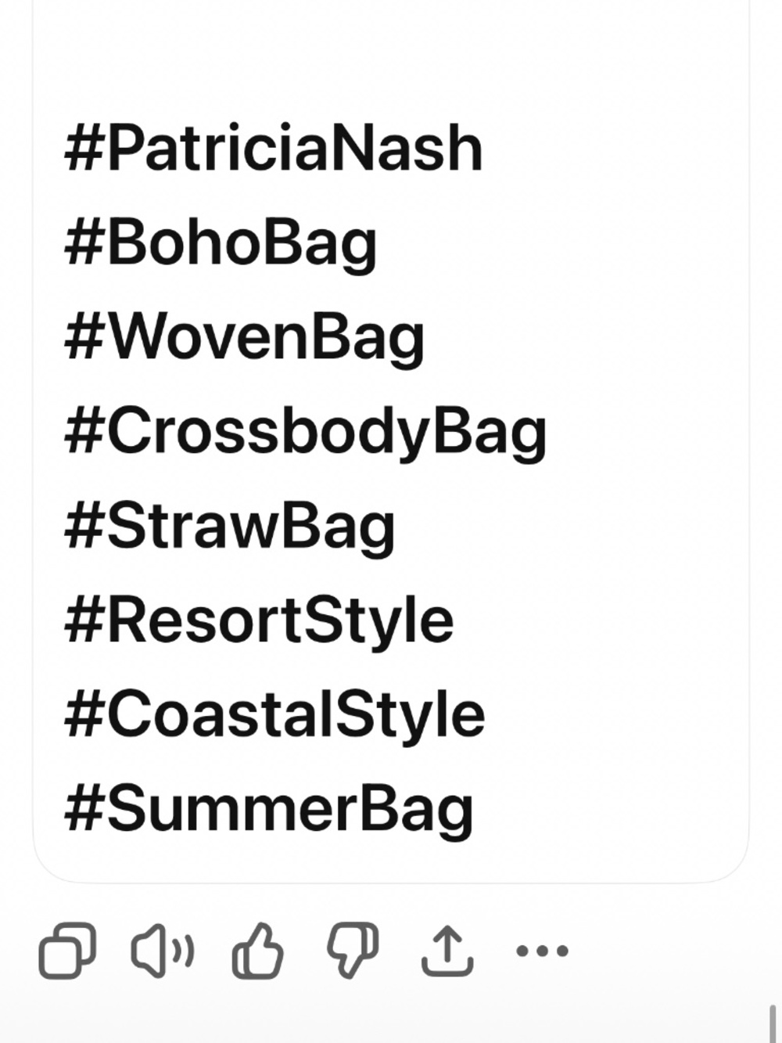Click on the #WovenBag hashtag

point(244,339)
